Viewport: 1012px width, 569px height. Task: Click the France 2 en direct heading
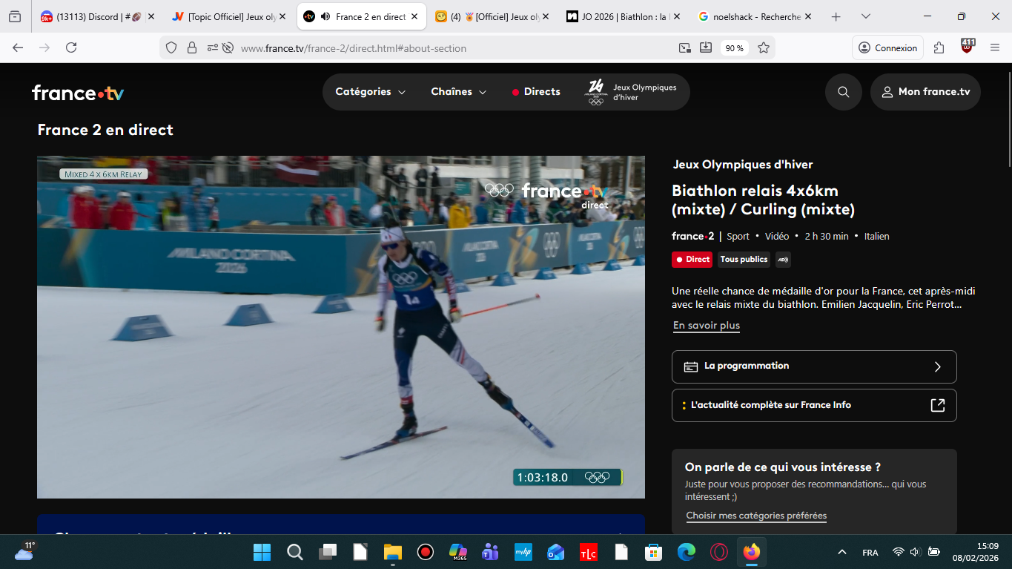tap(105, 130)
